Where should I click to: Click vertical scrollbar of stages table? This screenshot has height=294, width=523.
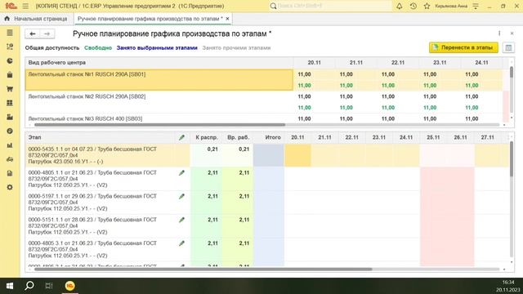click(512, 159)
